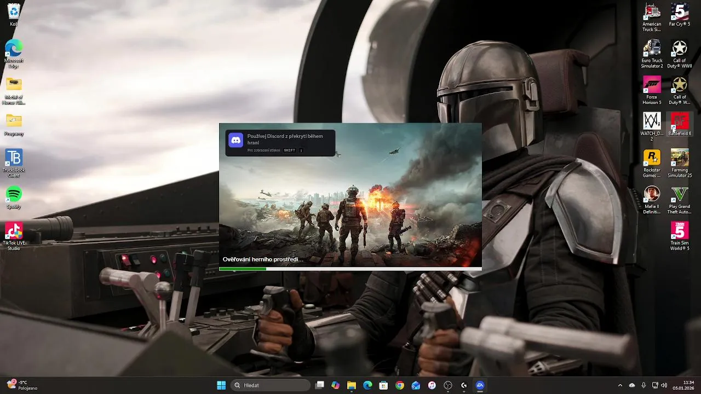This screenshot has width=701, height=394.
Task: Expand hidden system tray icons chevron
Action: (620, 385)
